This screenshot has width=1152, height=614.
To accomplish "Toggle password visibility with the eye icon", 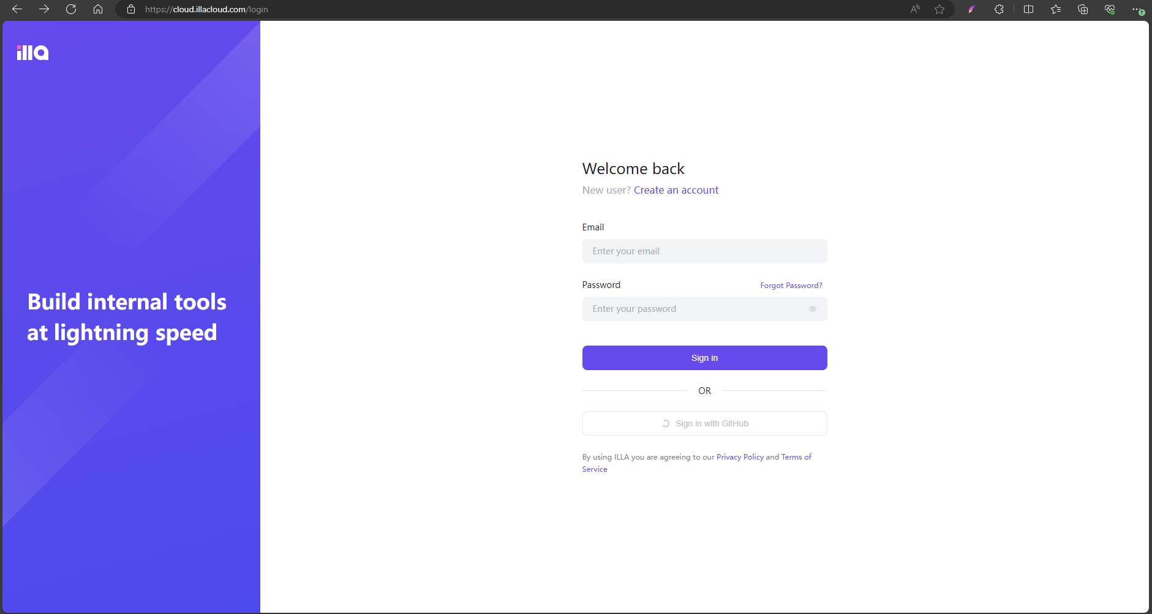I will click(x=813, y=309).
